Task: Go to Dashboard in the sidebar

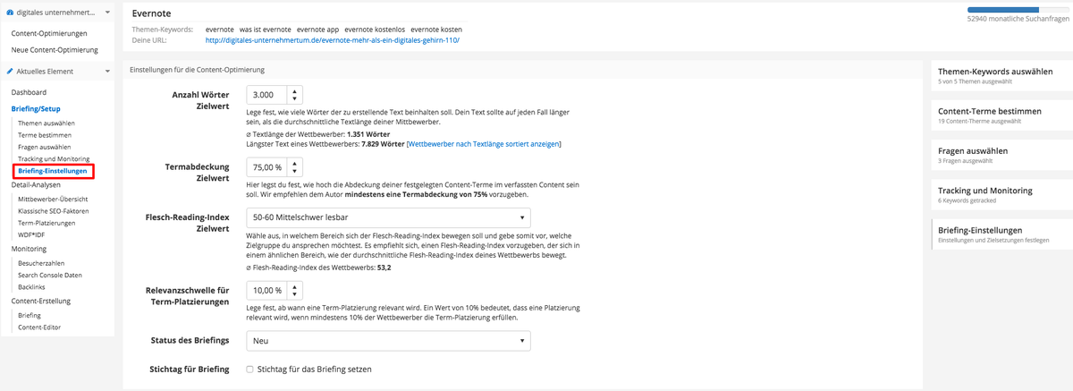Action: [x=29, y=92]
